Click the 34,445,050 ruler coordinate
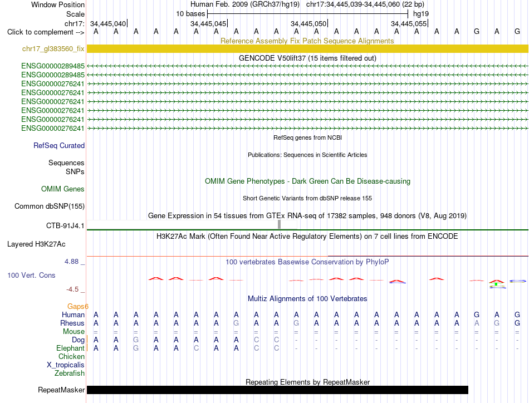529x403 pixels. (308, 23)
